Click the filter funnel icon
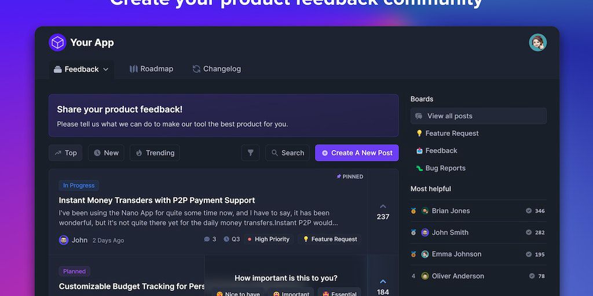 (250, 153)
